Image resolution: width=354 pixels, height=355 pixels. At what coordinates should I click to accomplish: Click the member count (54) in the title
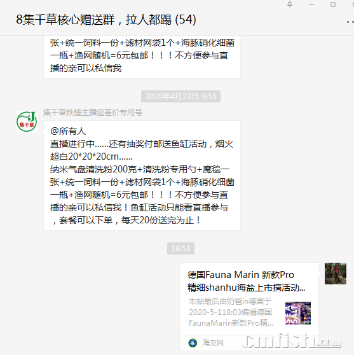click(x=186, y=20)
